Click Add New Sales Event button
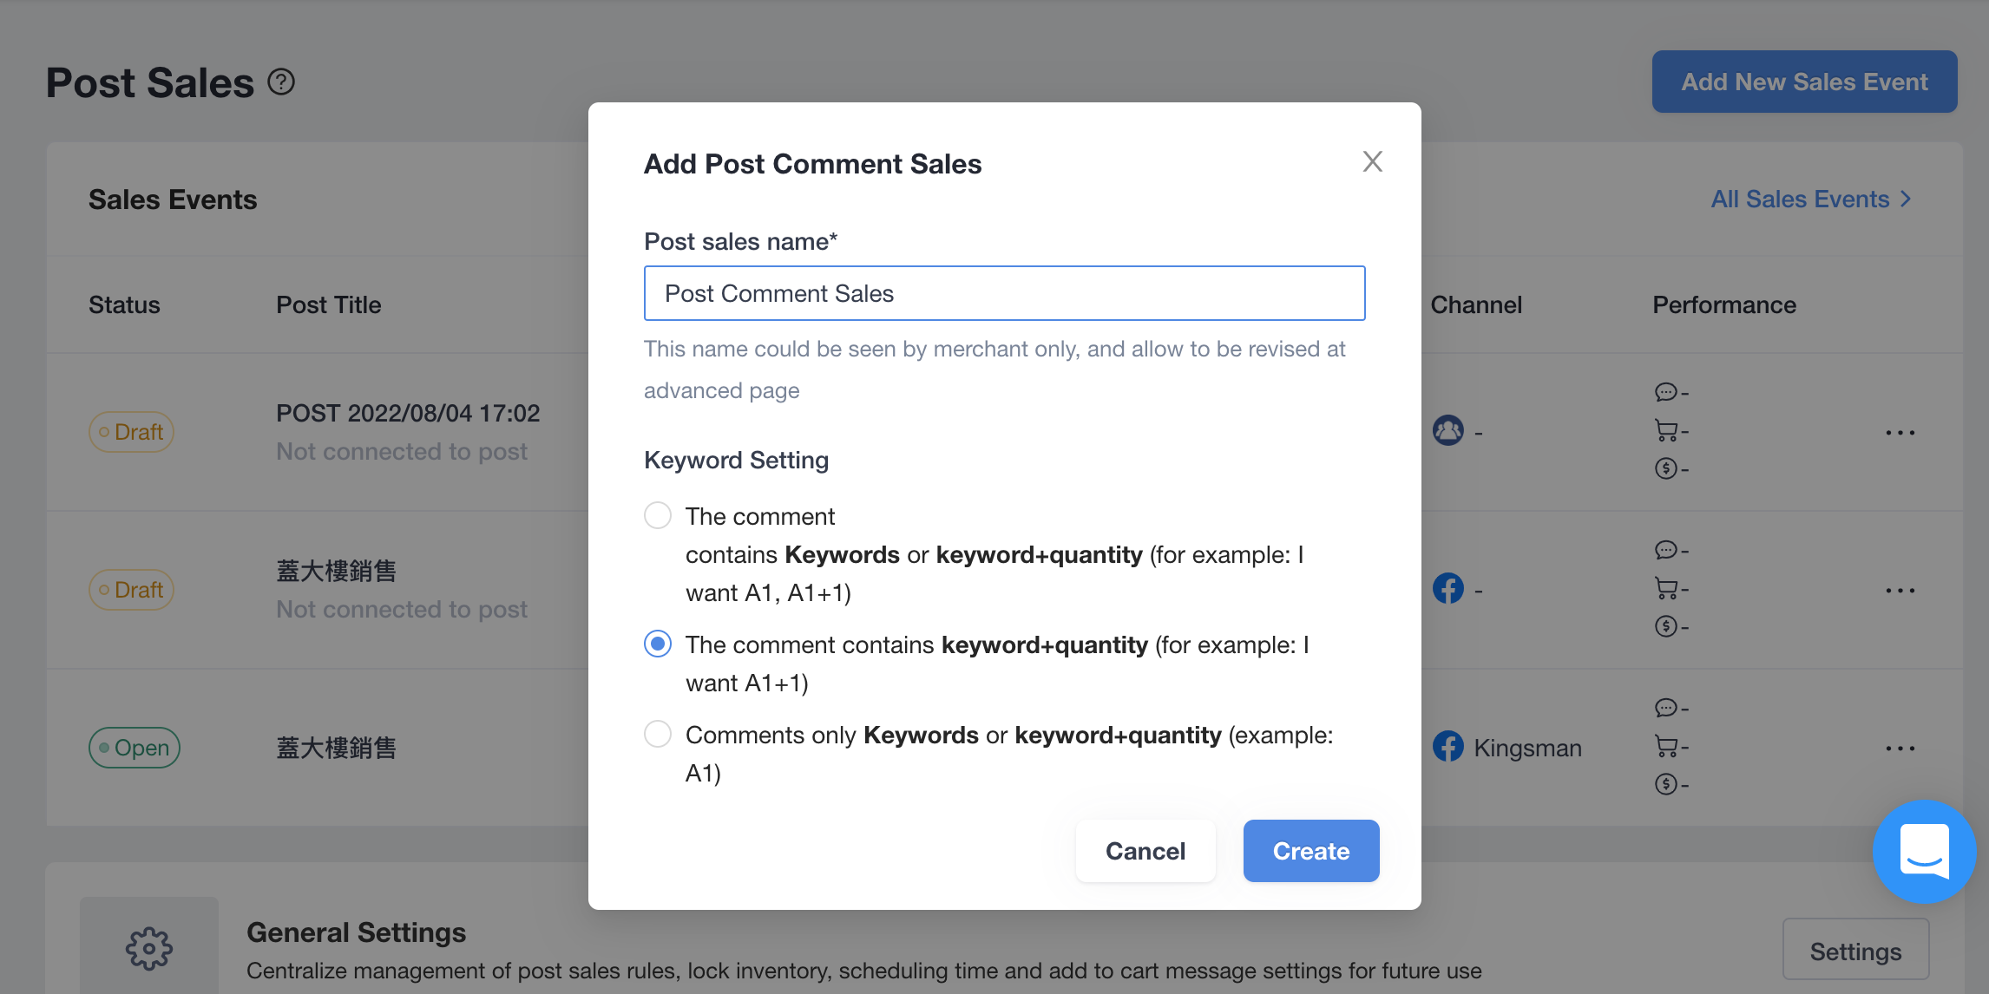The width and height of the screenshot is (1989, 994). coord(1804,82)
